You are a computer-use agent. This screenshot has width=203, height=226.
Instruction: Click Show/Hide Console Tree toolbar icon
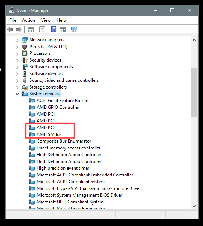(31, 30)
